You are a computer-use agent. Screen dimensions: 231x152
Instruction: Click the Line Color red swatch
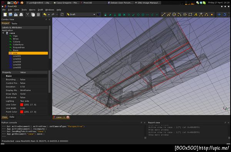(x=22, y=105)
